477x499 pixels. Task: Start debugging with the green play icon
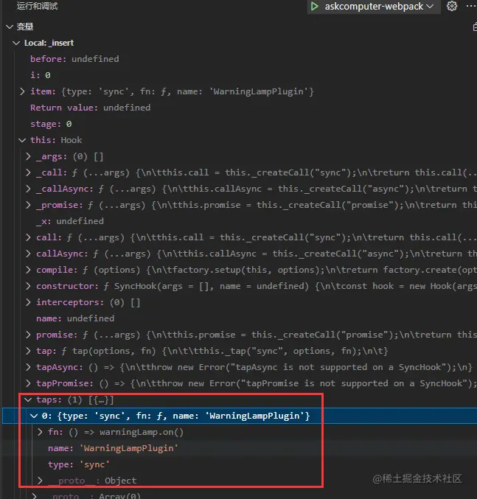click(x=314, y=7)
